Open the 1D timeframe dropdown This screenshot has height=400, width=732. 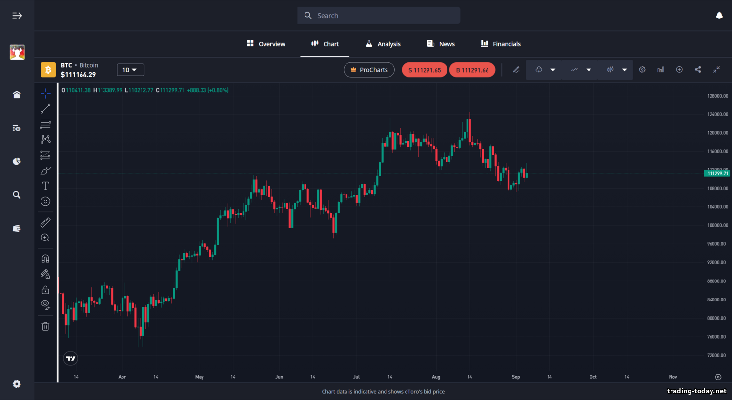click(x=130, y=69)
